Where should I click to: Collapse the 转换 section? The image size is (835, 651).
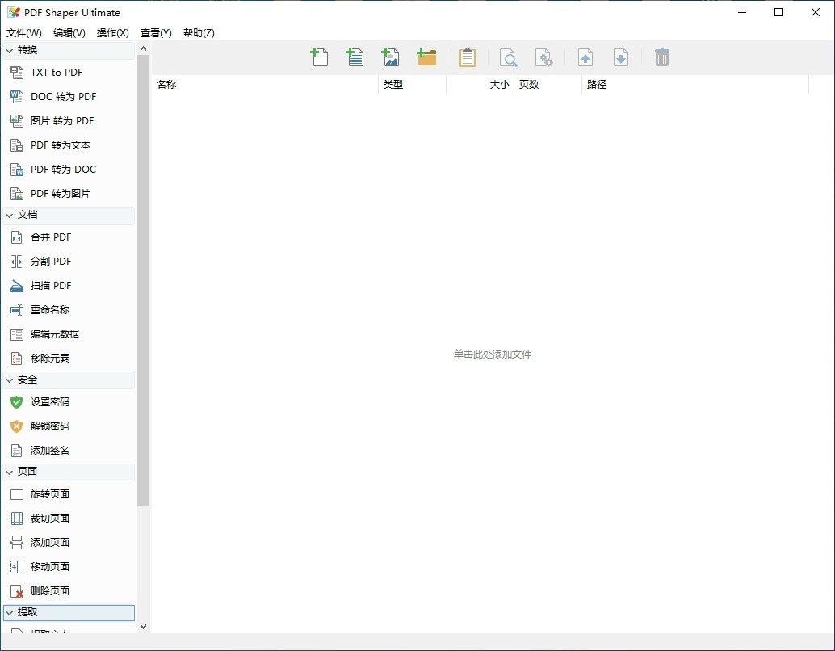point(10,50)
